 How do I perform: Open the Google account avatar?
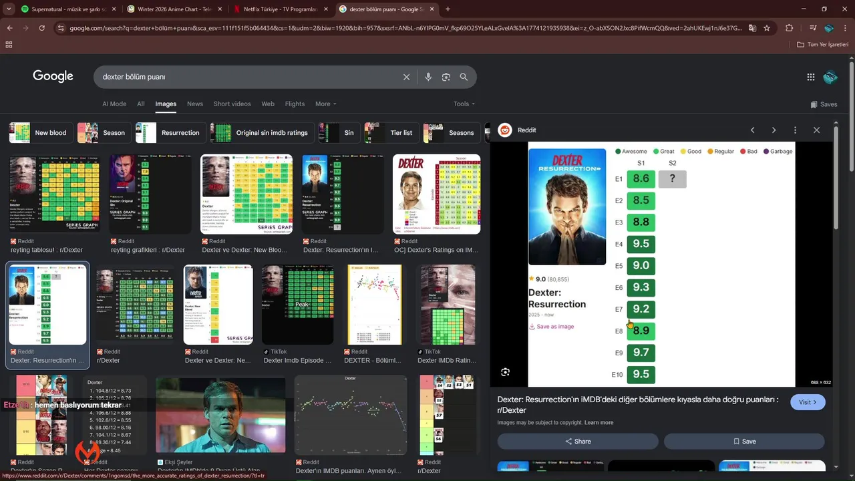tap(830, 77)
